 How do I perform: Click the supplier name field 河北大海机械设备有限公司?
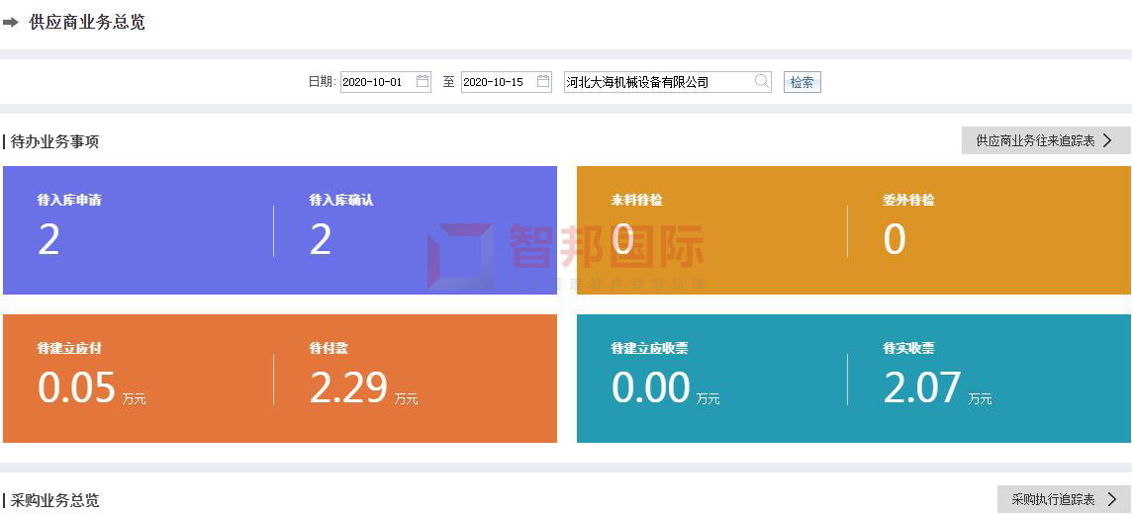pos(667,82)
